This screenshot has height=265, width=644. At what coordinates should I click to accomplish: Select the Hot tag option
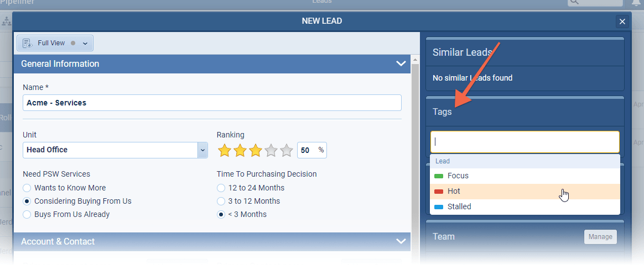[x=454, y=191]
